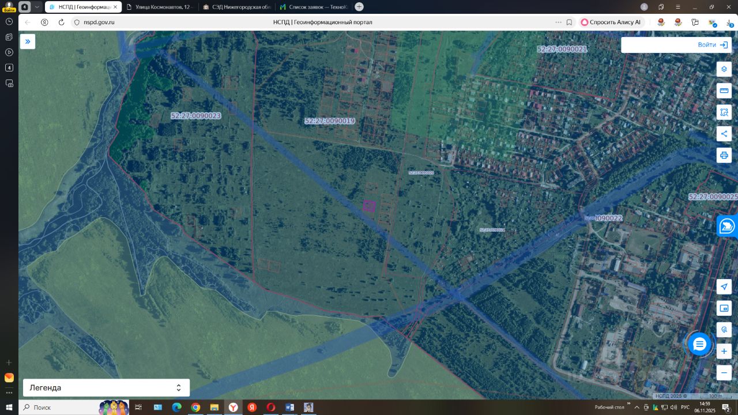Activate the area selection tool
The height and width of the screenshot is (415, 738).
click(x=724, y=112)
